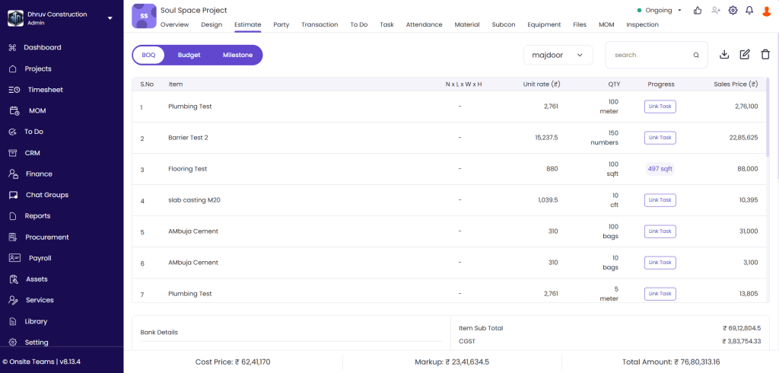779x373 pixels.
Task: Go to the Attendance tab
Action: (x=424, y=24)
